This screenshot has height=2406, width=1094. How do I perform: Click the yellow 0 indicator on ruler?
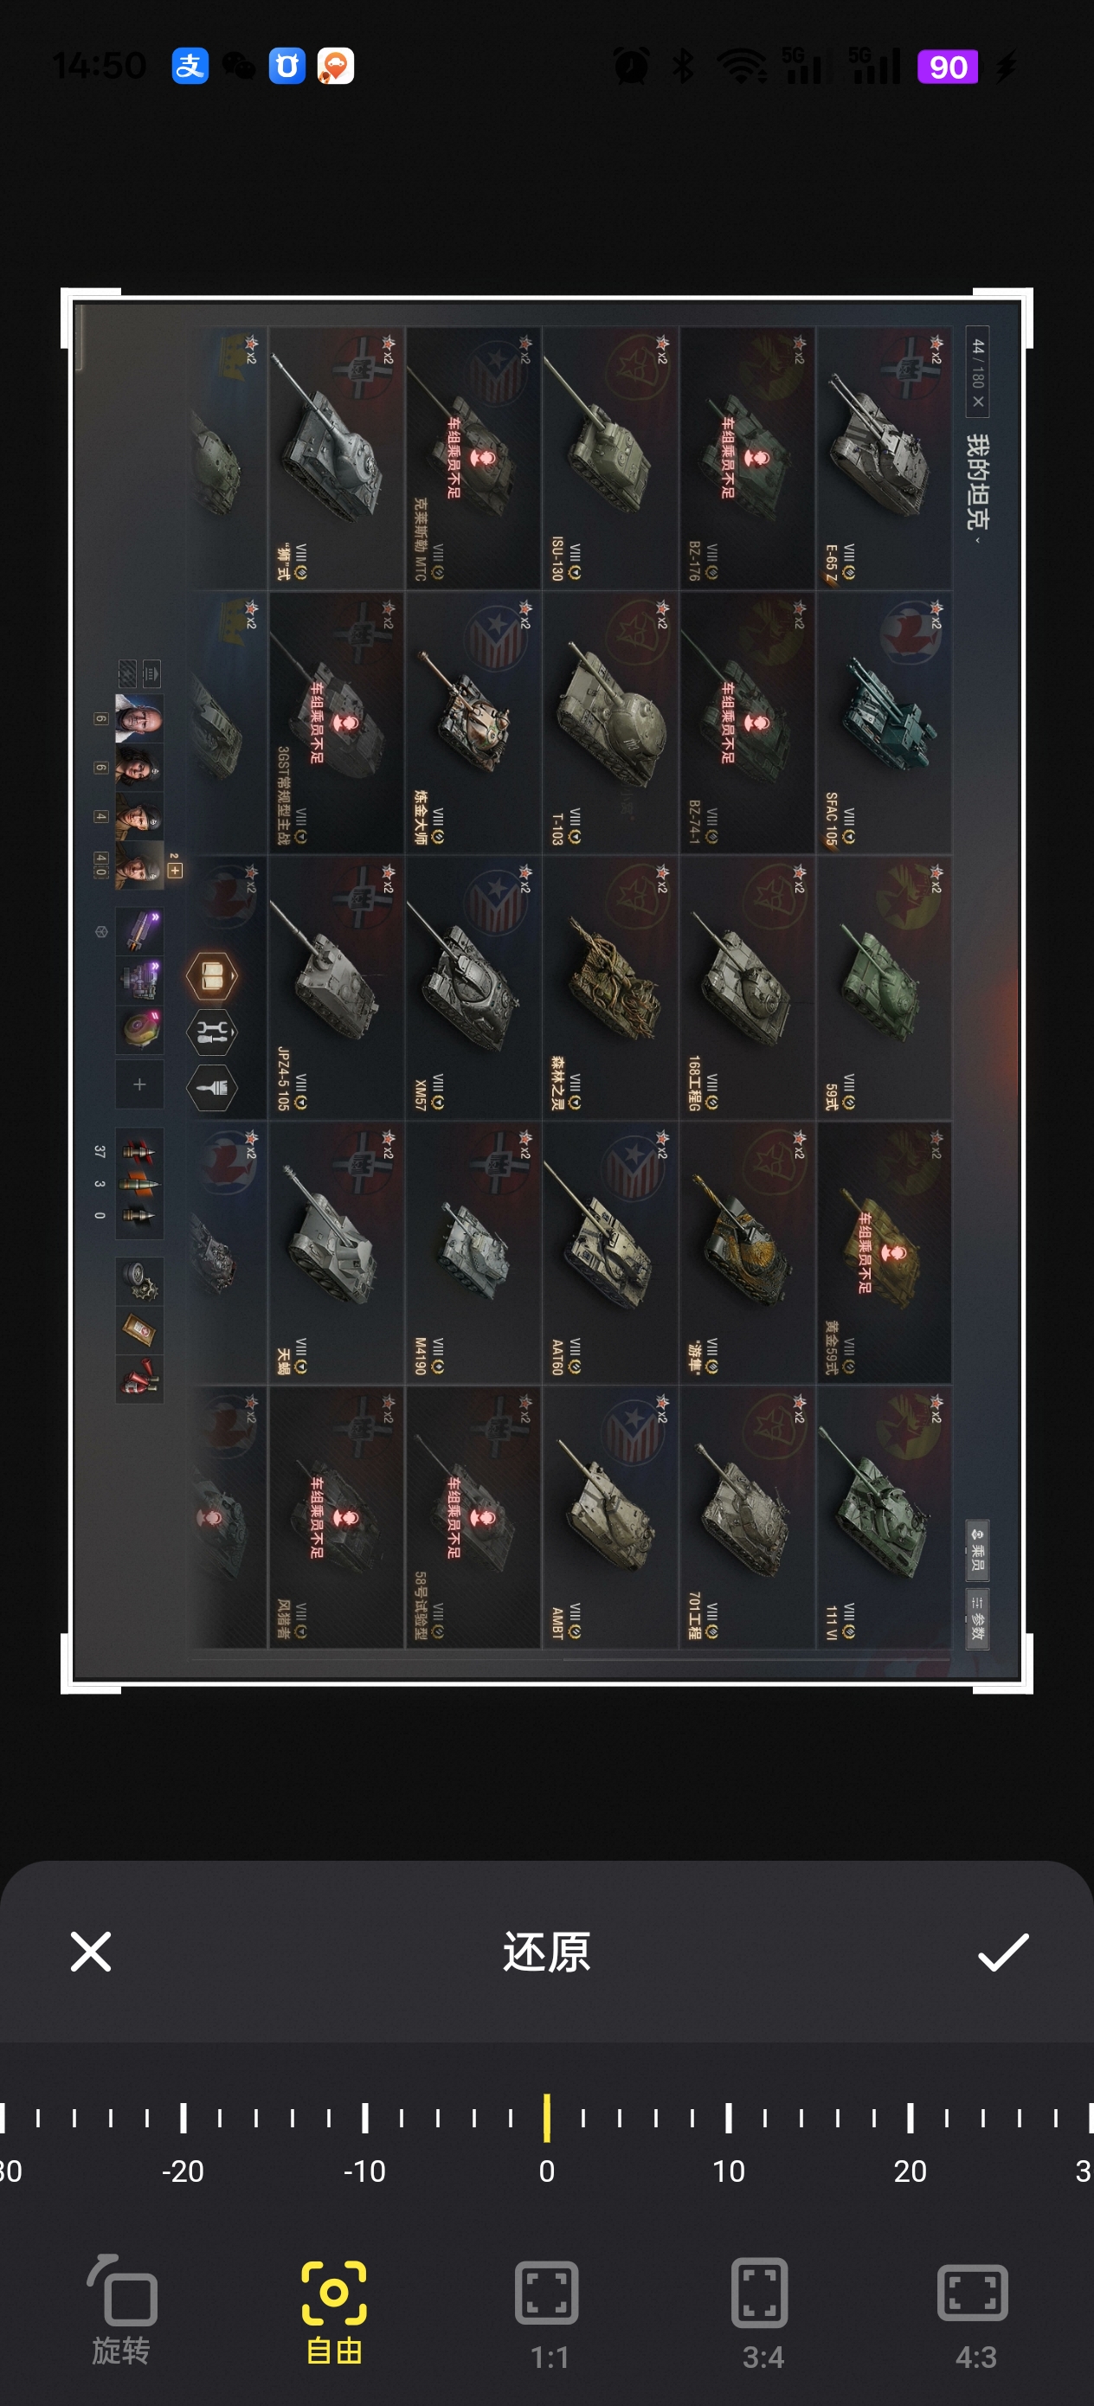click(x=546, y=2119)
